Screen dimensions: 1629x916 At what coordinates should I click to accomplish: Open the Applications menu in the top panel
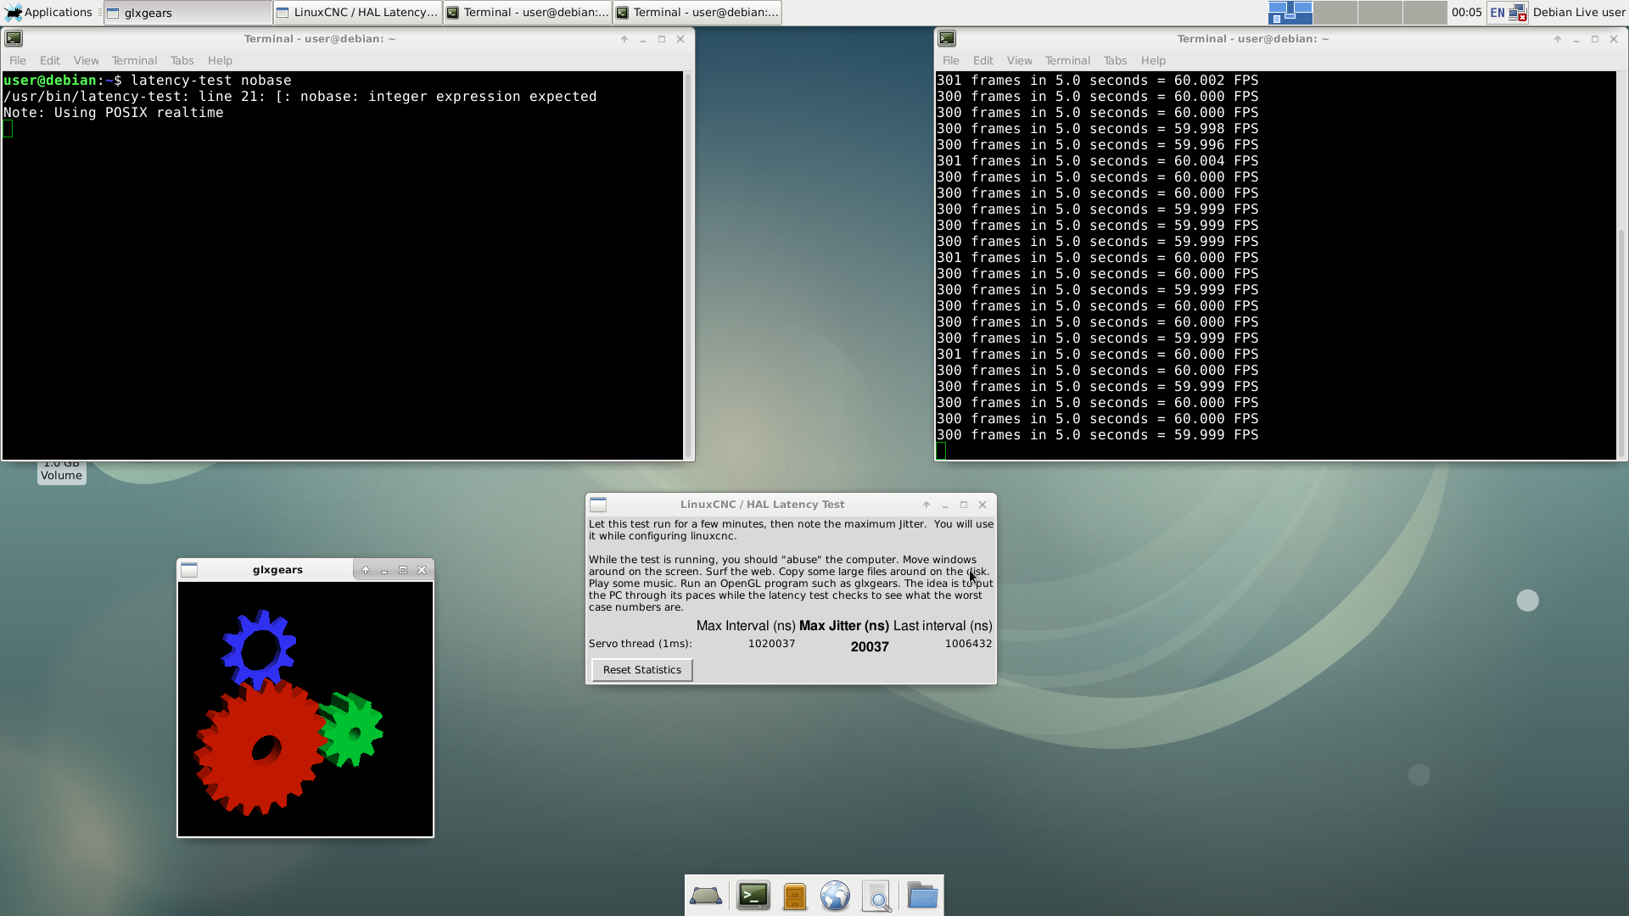click(48, 12)
